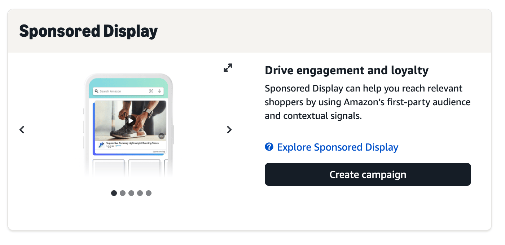
Task: Click the Sponsored info icon
Action: [164, 152]
